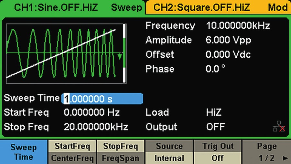
Task: Click the Amplitude parameter label
Action: pyautogui.click(x=168, y=40)
